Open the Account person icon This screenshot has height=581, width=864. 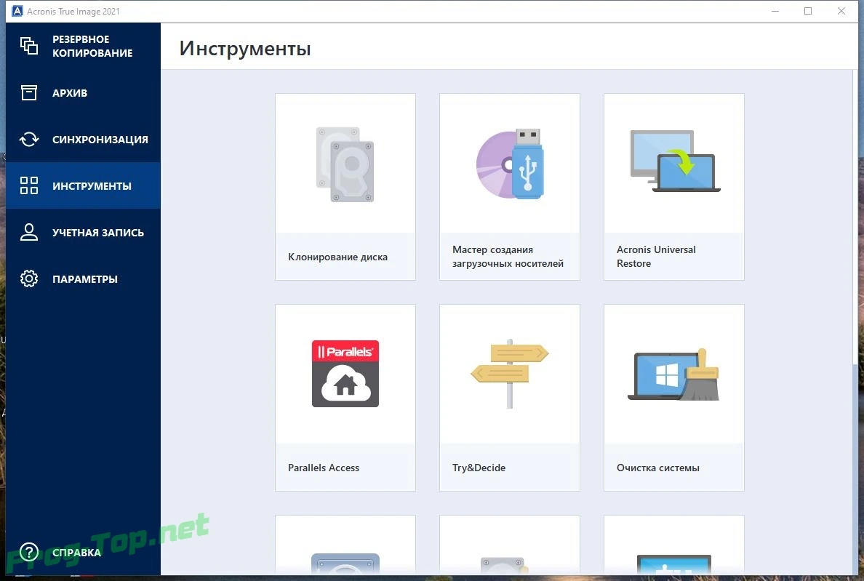point(29,232)
